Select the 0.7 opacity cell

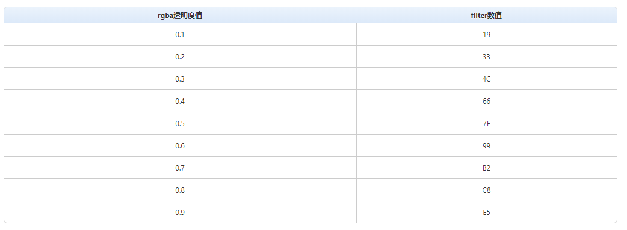tap(180, 168)
